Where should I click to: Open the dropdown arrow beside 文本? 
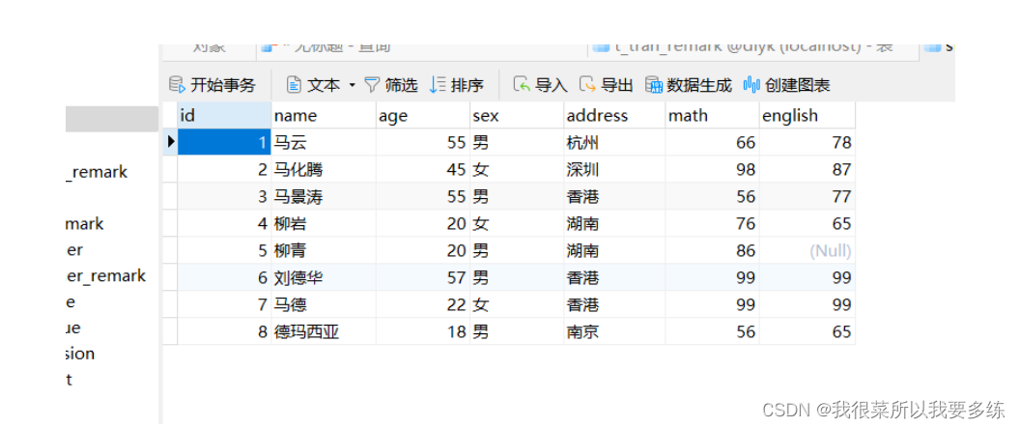coord(352,85)
